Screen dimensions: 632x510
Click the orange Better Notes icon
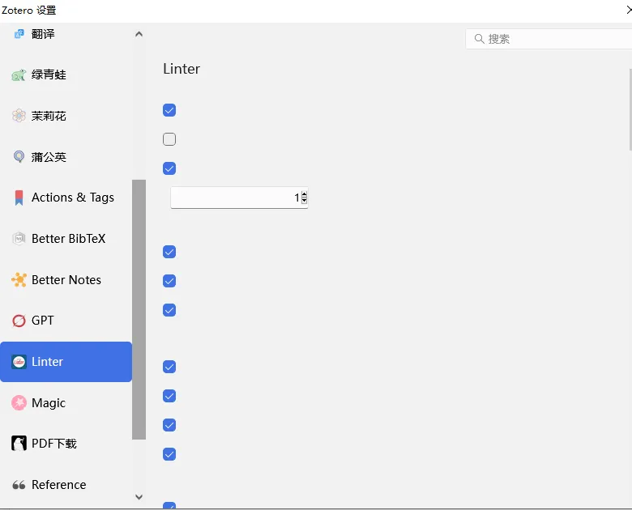19,280
